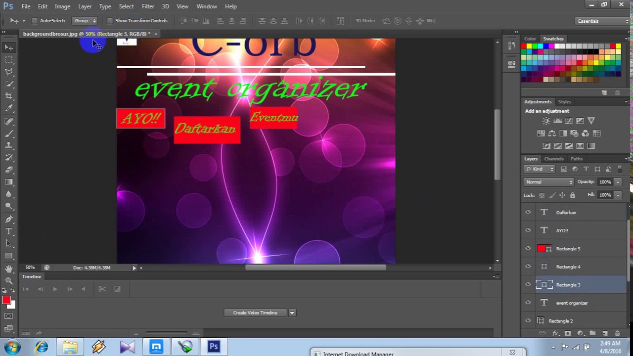Open the Auto-Select Group dropdown
Image resolution: width=633 pixels, height=356 pixels.
[85, 21]
